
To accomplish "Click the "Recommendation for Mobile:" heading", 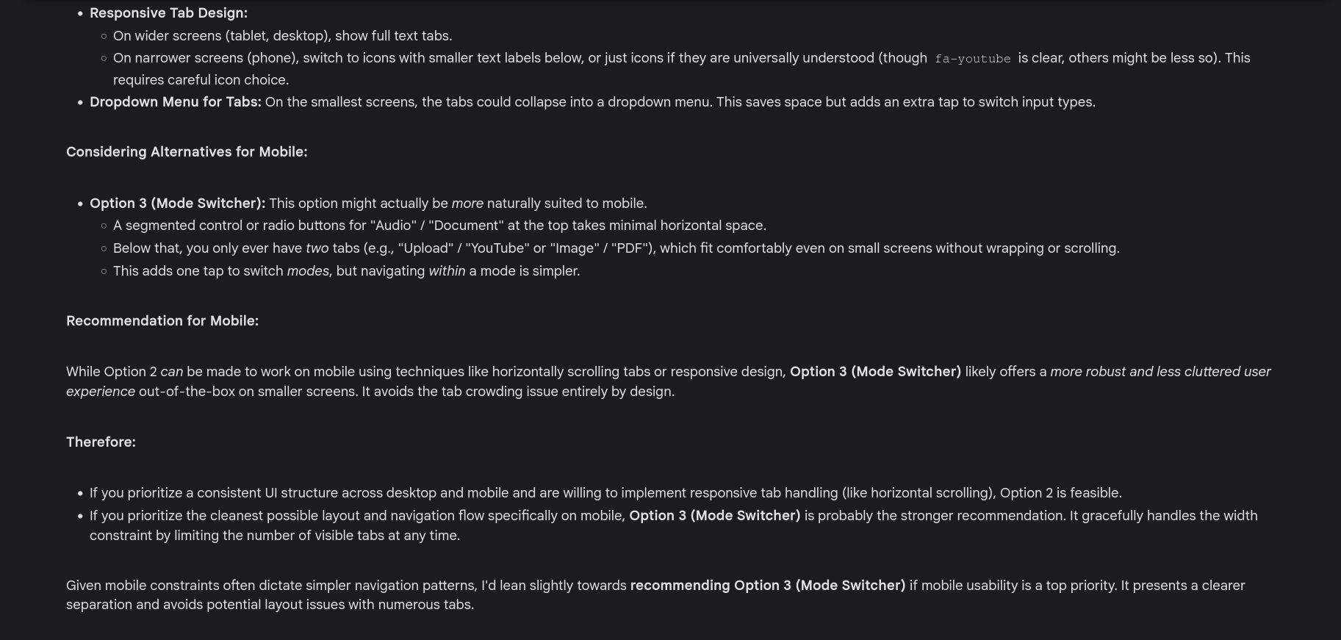I will pos(162,321).
